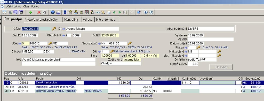Open the Nákl.objekt lookup arrow
Screen dimensions: 264x101
(x=186, y=52)
